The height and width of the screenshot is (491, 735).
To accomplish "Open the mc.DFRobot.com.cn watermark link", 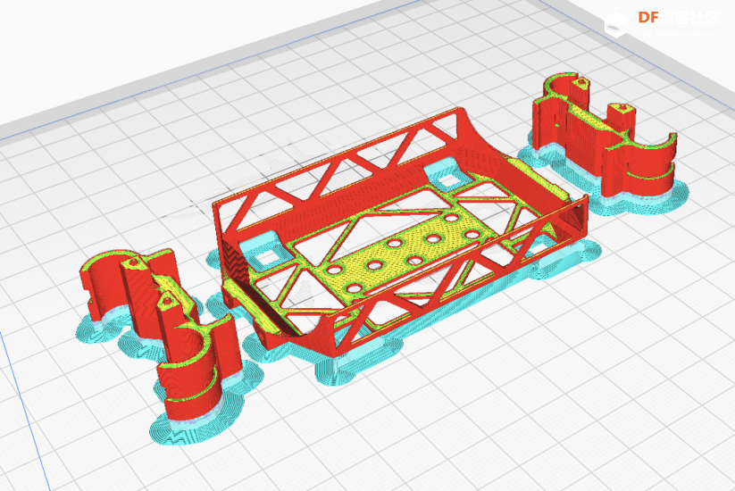I will 677,33.
